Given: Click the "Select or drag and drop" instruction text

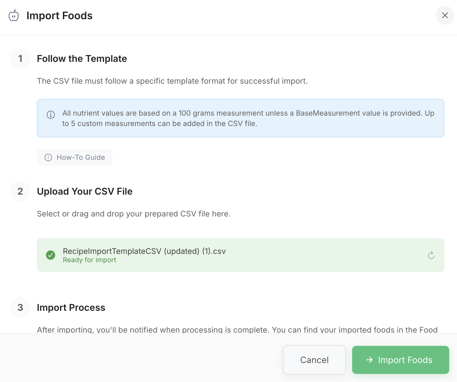Looking at the screenshot, I should (134, 214).
